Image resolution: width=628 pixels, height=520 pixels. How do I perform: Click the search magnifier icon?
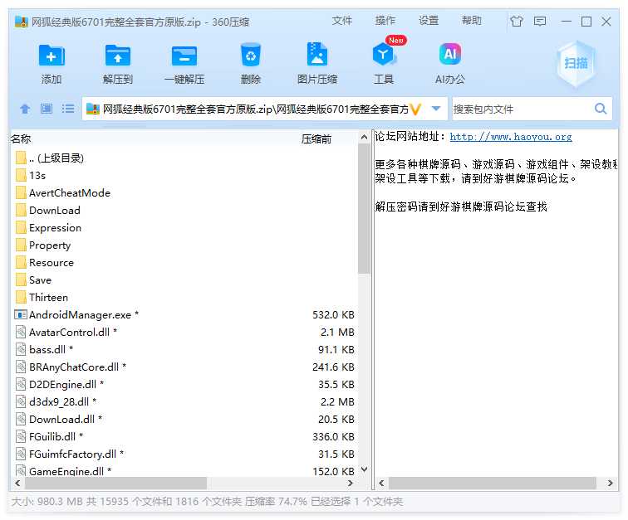click(x=601, y=109)
